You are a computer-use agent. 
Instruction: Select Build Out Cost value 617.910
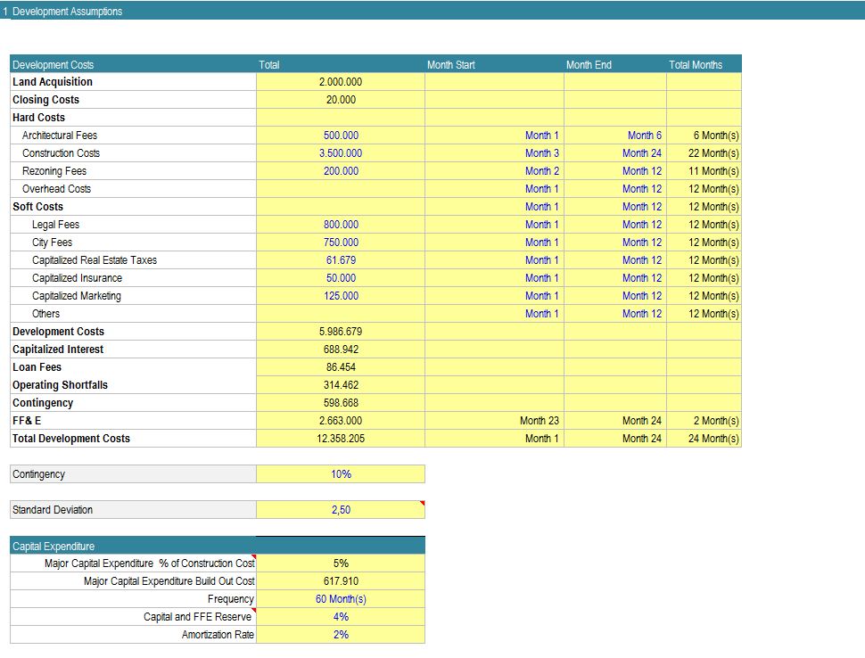341,580
